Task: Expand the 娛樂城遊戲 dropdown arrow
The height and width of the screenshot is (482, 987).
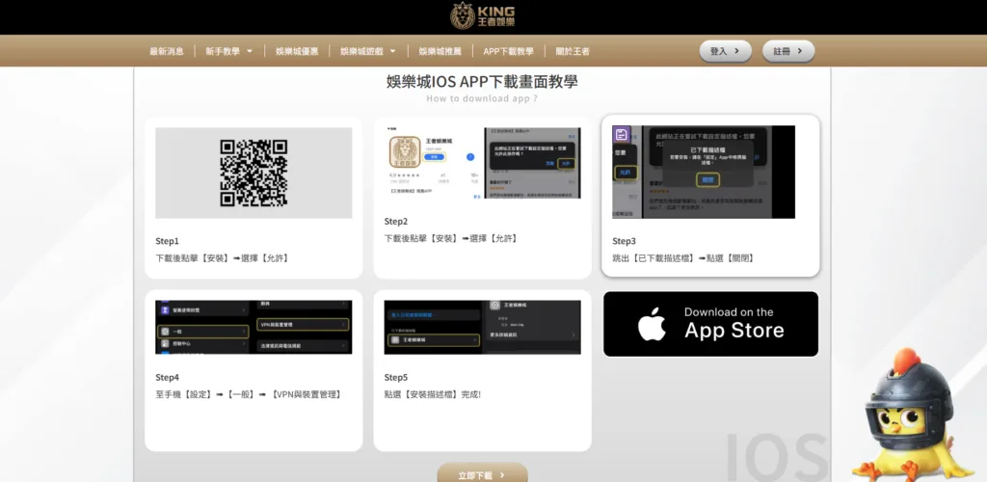Action: 393,52
